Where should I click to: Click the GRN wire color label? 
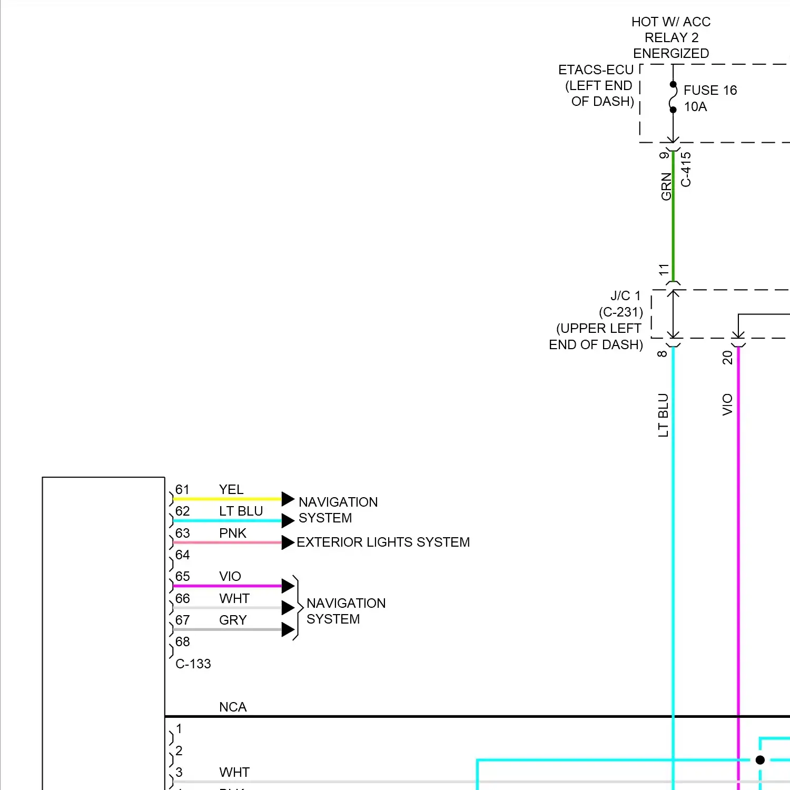pos(666,186)
